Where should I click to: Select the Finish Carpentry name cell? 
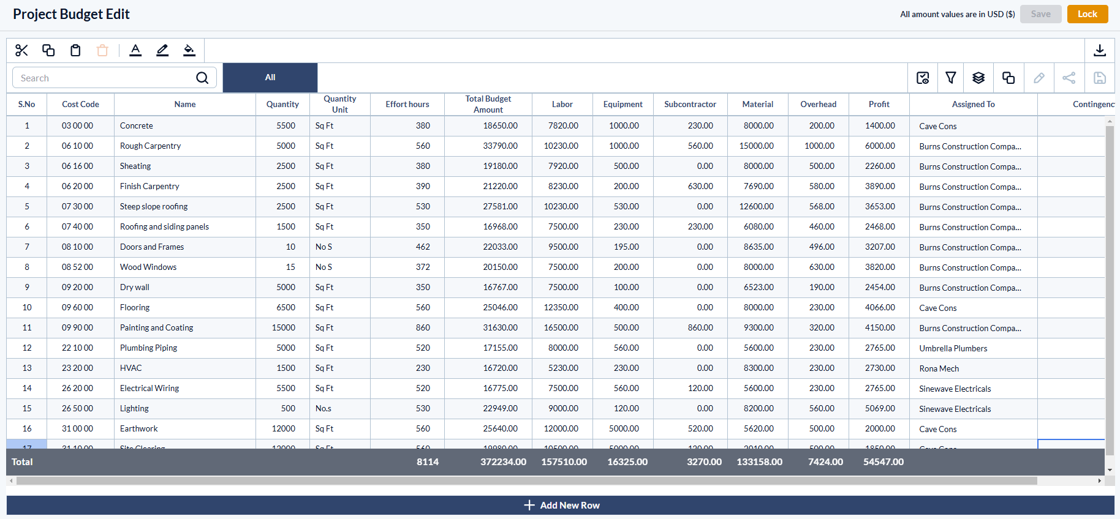[185, 186]
